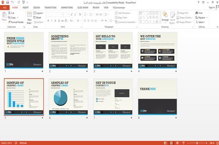
Task: Open Customize Quick Access Toolbar arrow
Action: coord(27,2)
